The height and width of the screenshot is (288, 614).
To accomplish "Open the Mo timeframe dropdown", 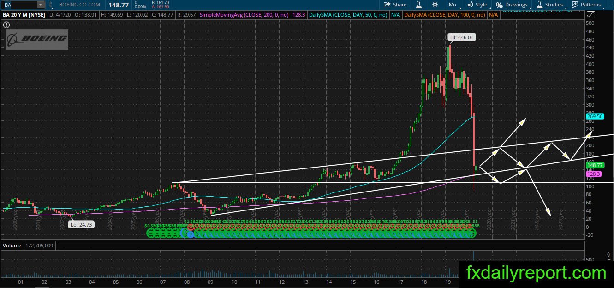I will click(x=452, y=5).
